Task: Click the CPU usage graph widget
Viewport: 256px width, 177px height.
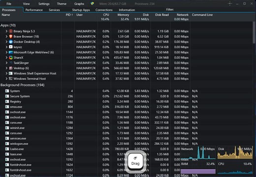Action: (x=235, y=168)
